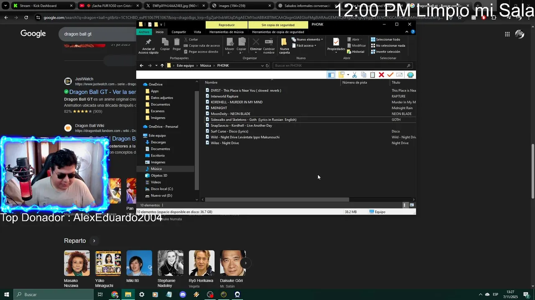
Task: Click the horizontal scrollbar of file list
Action: tap(277, 200)
